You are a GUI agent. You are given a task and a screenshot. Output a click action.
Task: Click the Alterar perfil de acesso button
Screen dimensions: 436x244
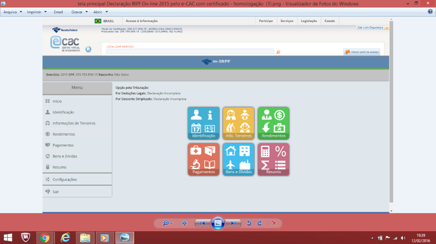tap(362, 52)
